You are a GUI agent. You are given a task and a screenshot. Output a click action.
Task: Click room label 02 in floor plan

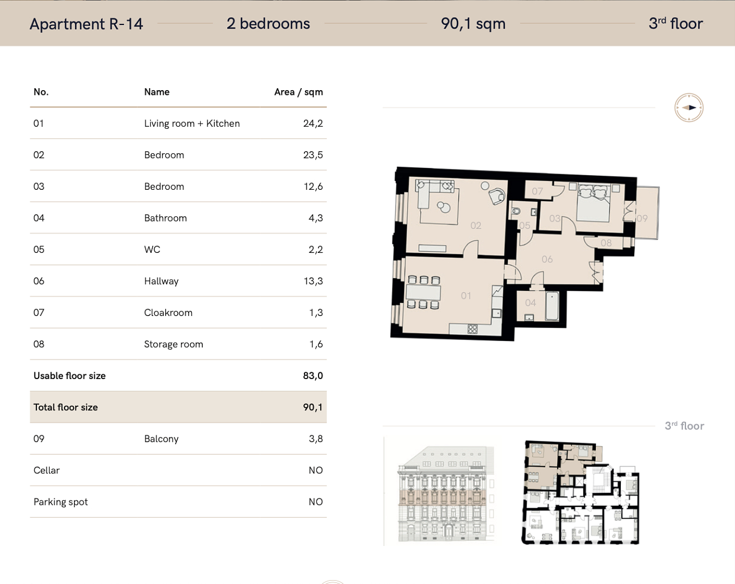point(476,225)
